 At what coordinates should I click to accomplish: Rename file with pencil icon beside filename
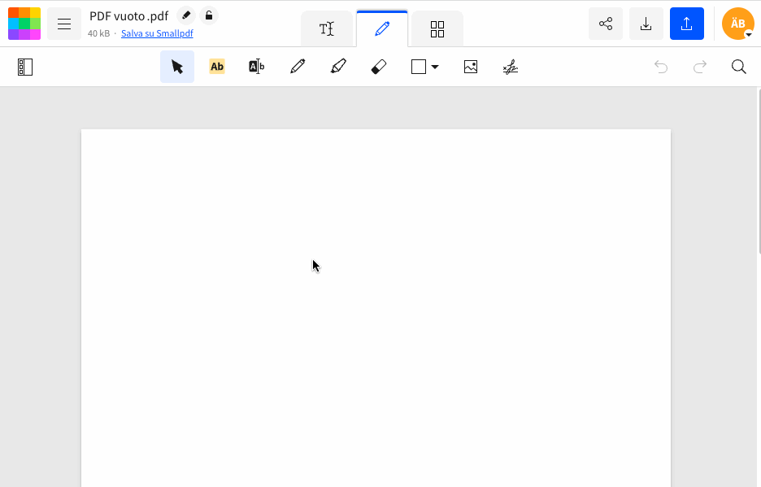coord(186,15)
